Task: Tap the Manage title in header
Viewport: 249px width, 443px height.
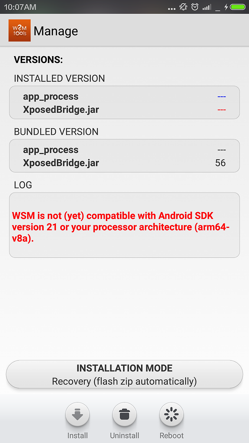Action: (56, 31)
